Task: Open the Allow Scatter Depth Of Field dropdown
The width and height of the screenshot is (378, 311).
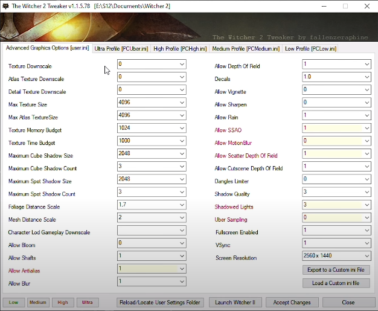Action: tap(336, 153)
